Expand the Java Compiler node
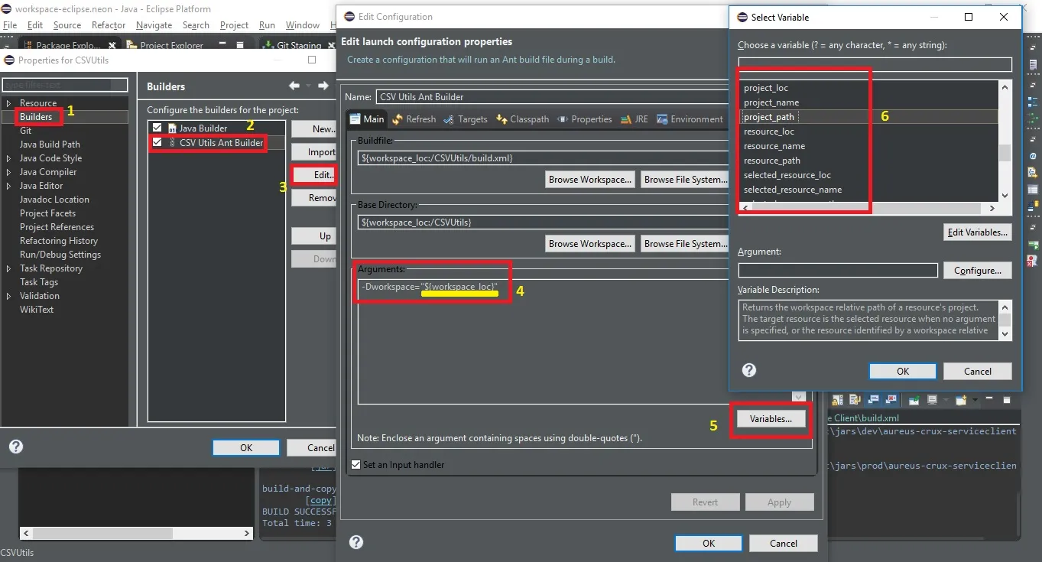 coord(8,172)
